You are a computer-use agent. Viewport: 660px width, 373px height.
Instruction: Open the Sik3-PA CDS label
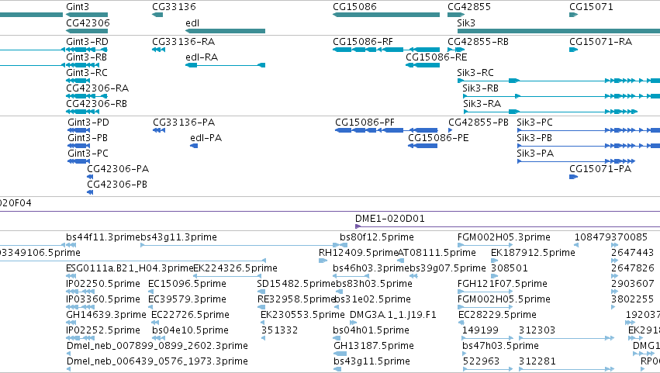(535, 154)
